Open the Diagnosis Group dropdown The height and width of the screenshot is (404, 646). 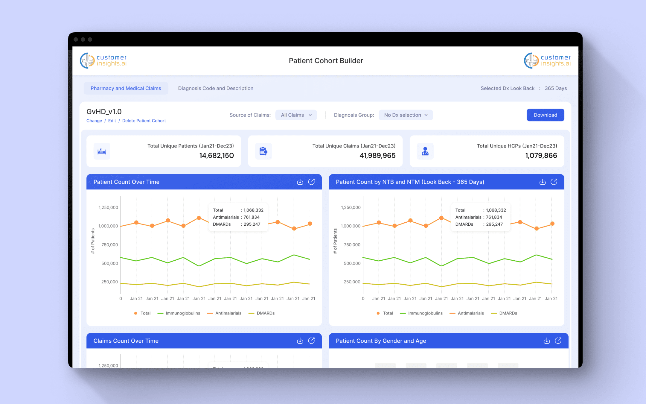tap(406, 115)
